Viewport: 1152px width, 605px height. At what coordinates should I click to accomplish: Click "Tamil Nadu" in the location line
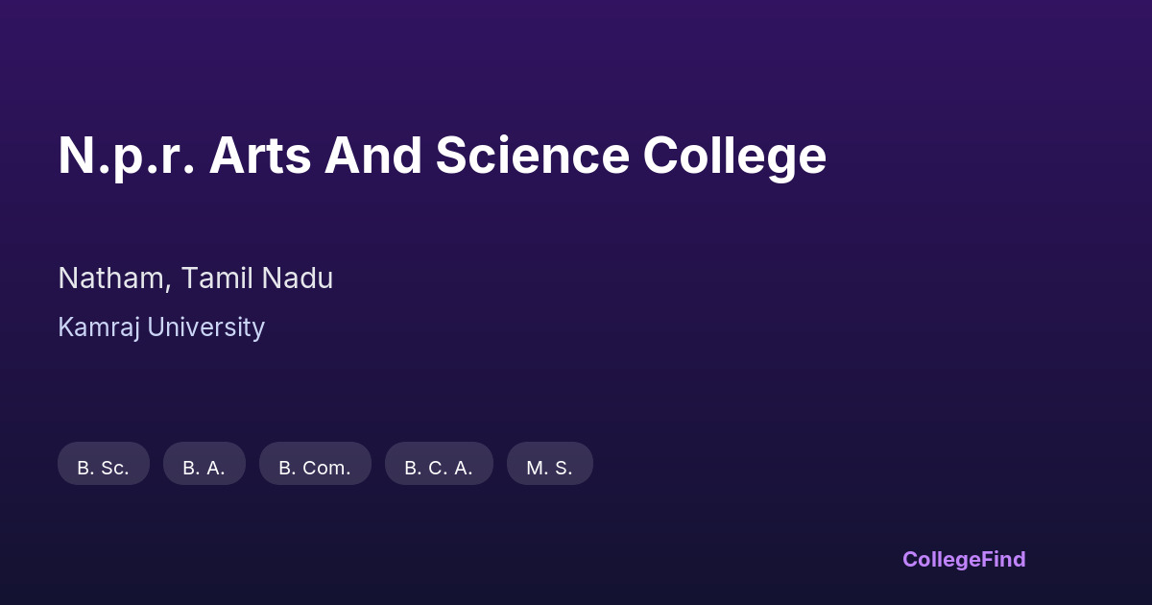tap(256, 278)
